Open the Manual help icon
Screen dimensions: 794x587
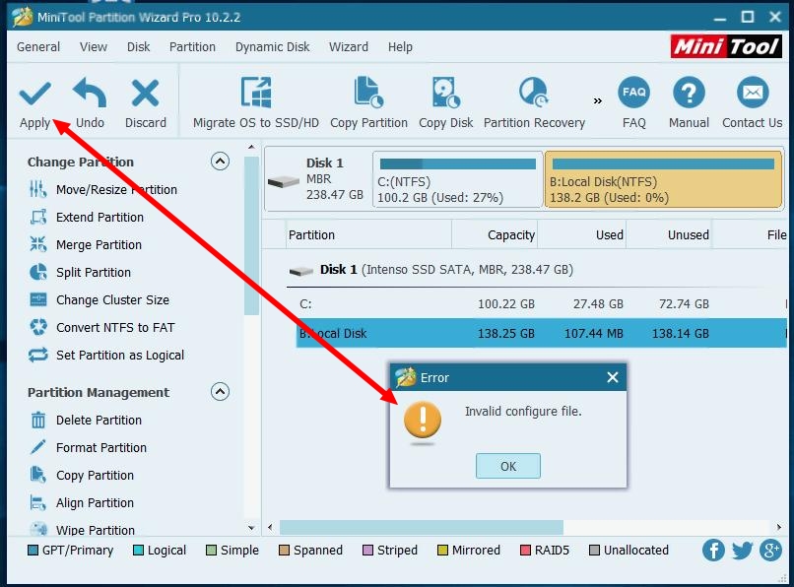(x=689, y=93)
